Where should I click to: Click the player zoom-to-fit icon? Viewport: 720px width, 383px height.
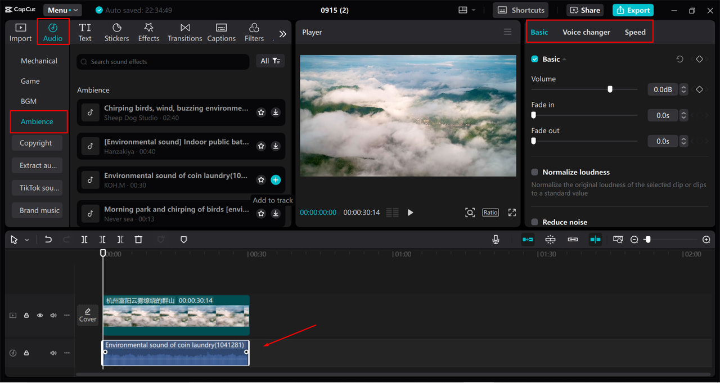(x=470, y=213)
